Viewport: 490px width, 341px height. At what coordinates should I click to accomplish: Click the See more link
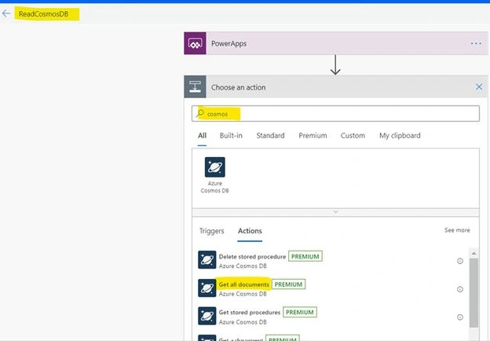pyautogui.click(x=457, y=230)
